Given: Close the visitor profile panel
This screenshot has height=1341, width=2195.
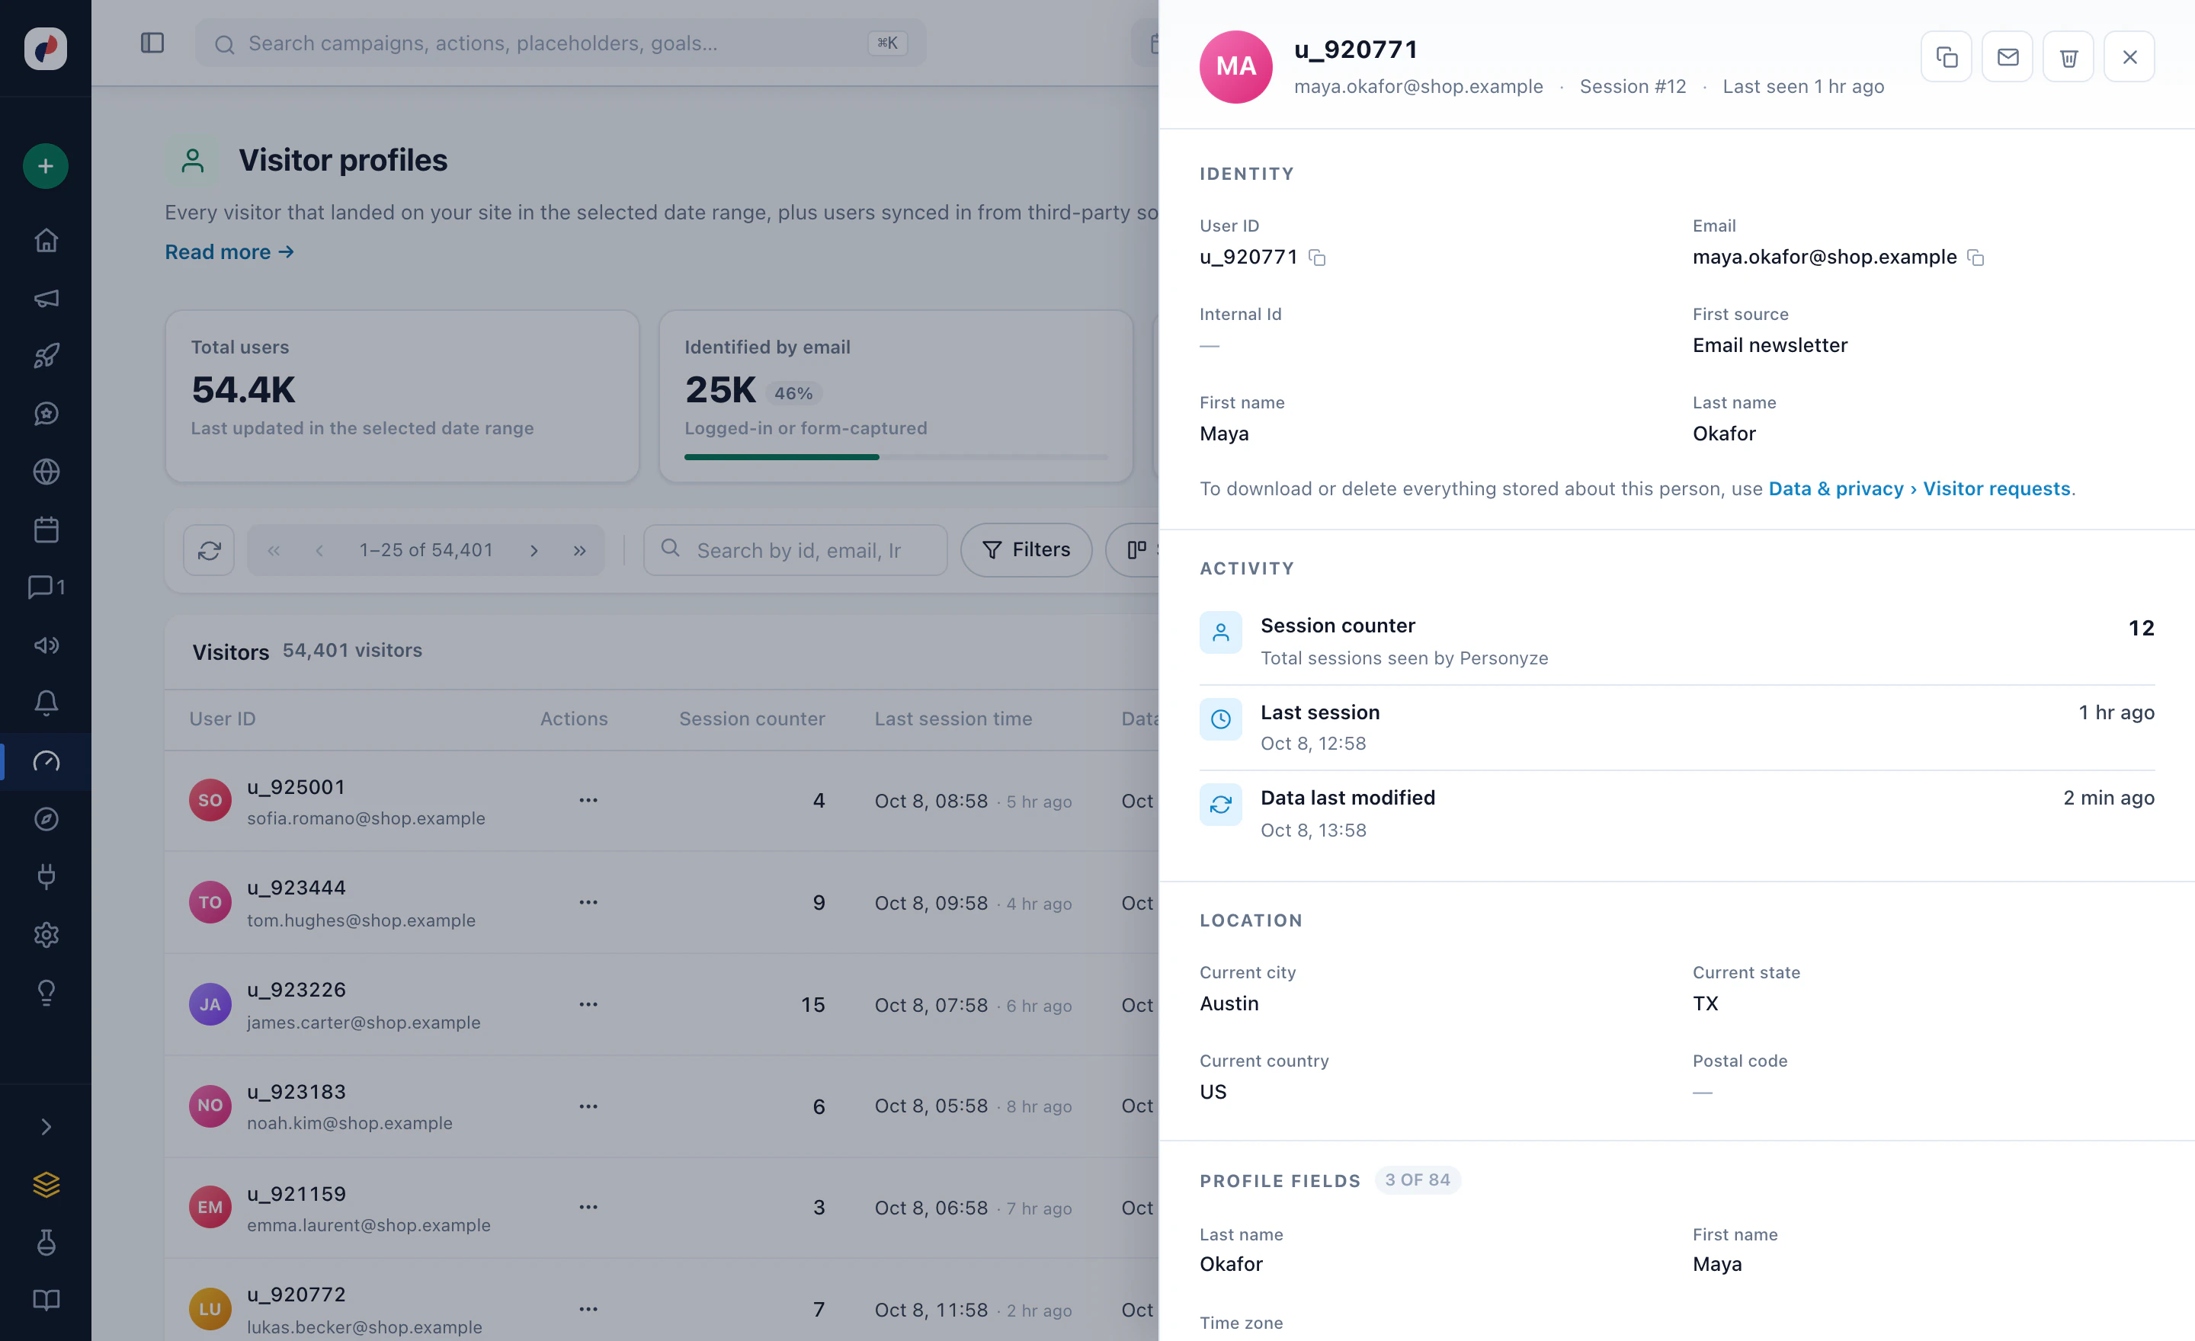Looking at the screenshot, I should click(2129, 57).
